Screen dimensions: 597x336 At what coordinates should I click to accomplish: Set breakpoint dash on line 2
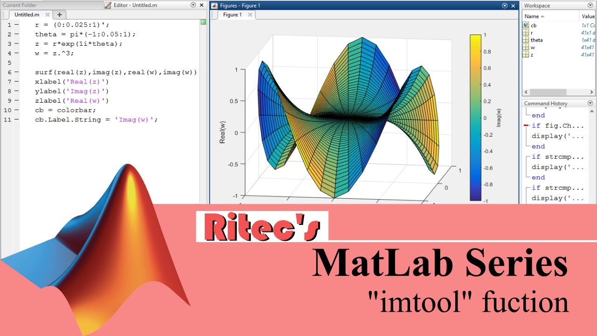point(16,34)
